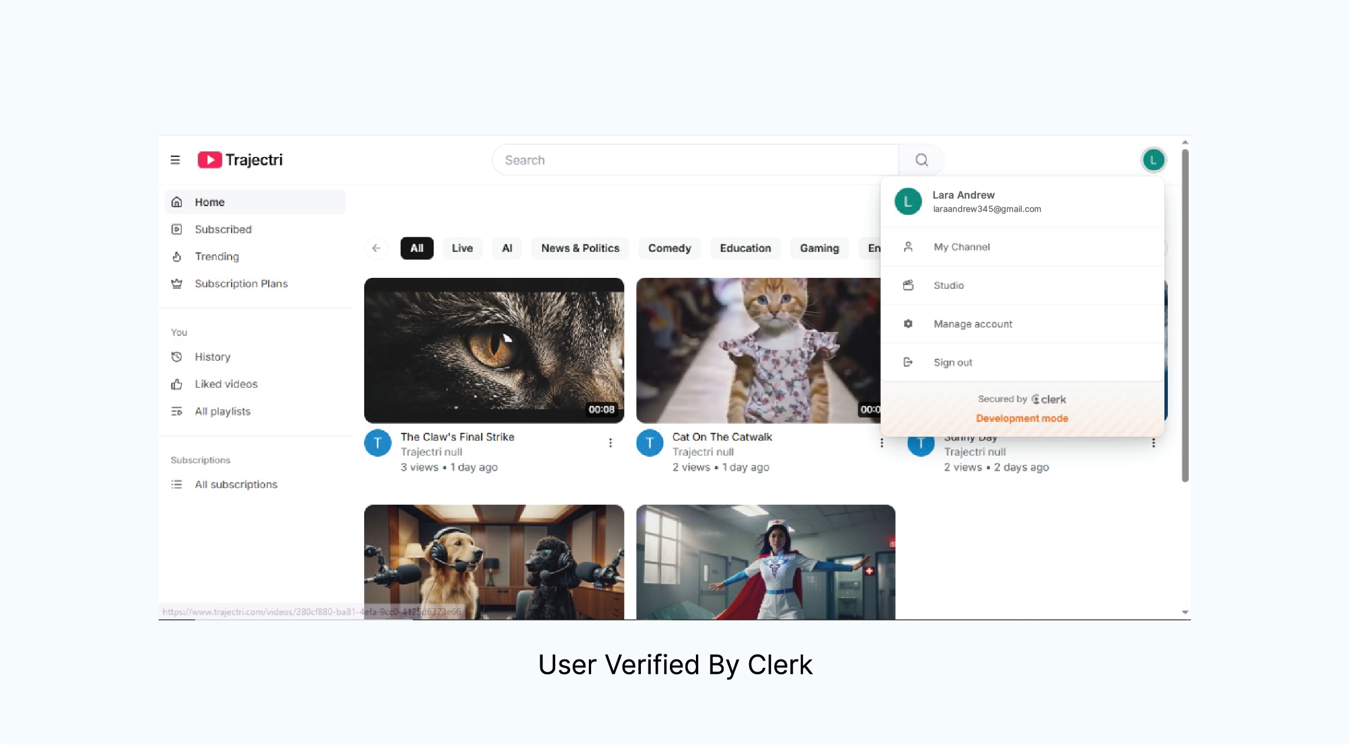Screen dimensions: 1349x745
Task: Go to Trending in sidebar
Action: pyautogui.click(x=216, y=256)
